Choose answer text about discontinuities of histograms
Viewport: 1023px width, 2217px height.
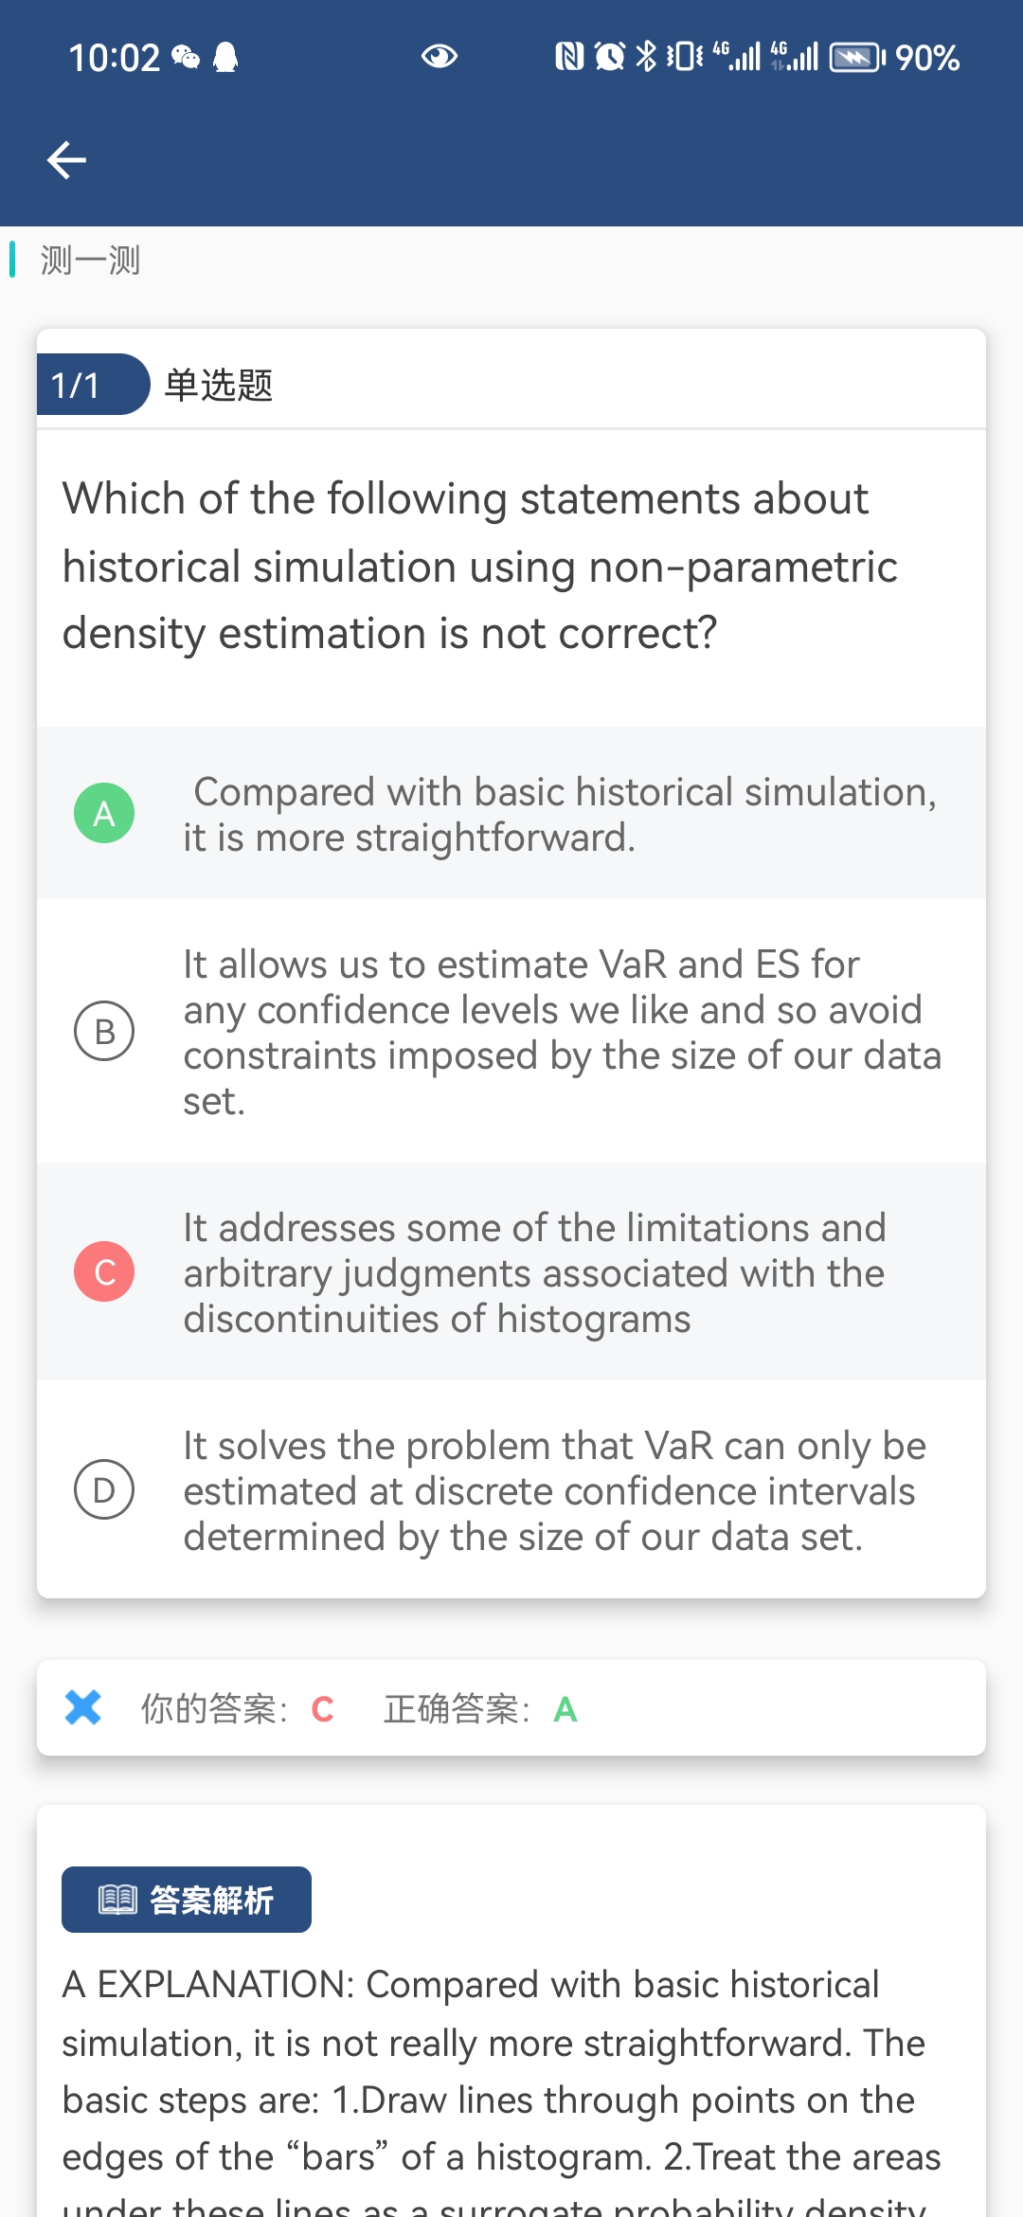[x=534, y=1272]
